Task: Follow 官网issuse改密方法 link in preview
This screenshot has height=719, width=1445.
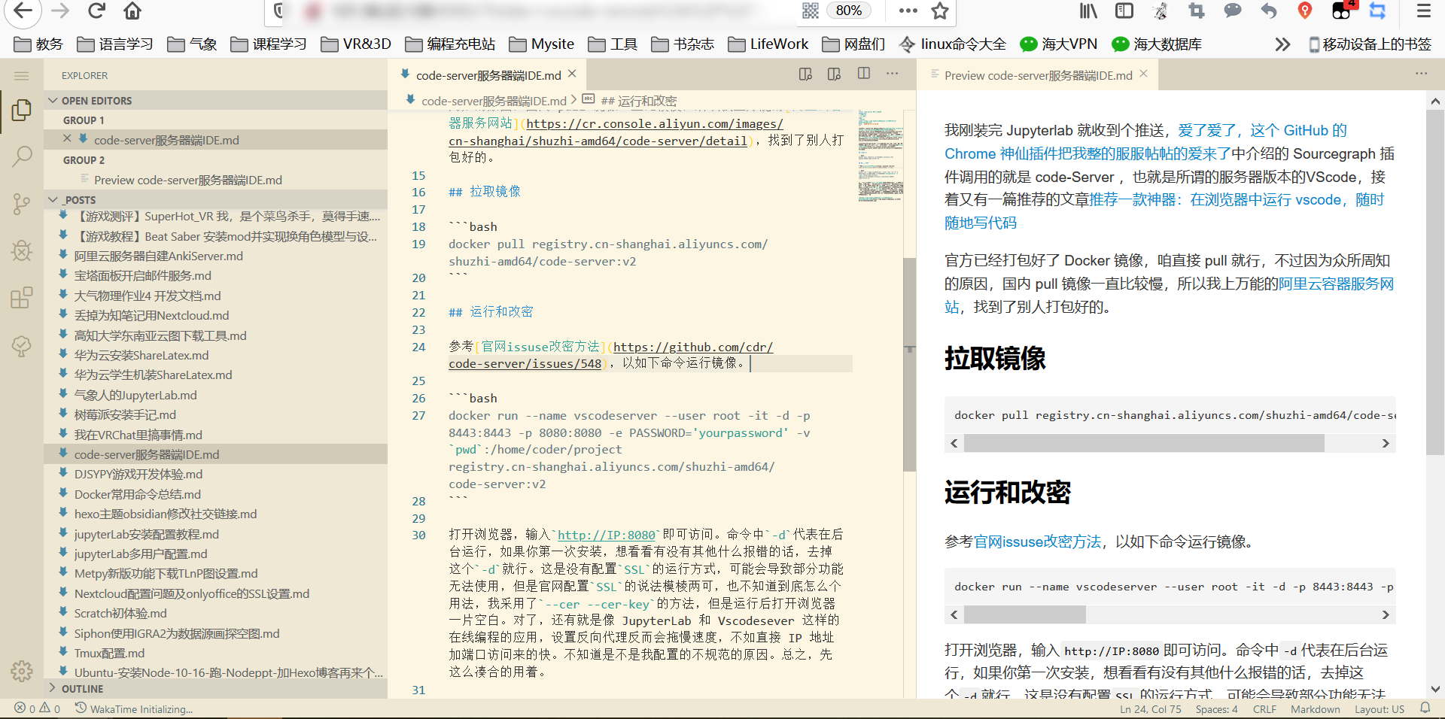Action: tap(1038, 542)
